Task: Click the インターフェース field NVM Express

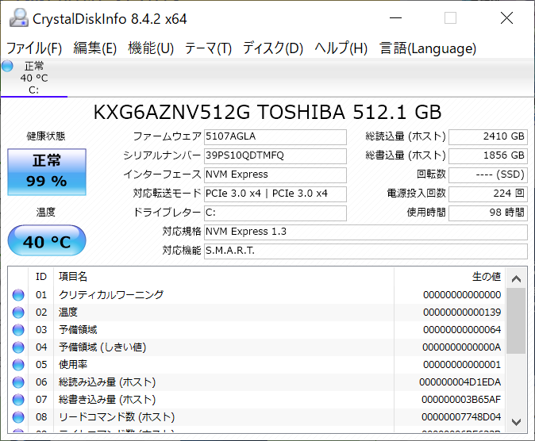Action: tap(275, 175)
